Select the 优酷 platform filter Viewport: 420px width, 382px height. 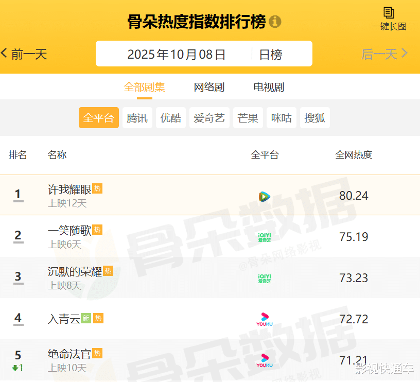[171, 117]
